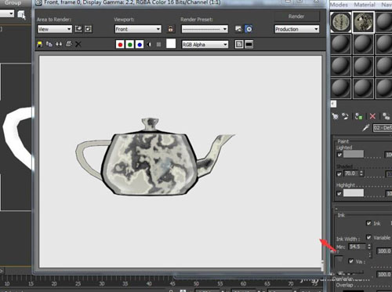Select the first gray sample slot in second row
Viewport: 392px width, 292px height.
[x=341, y=44]
